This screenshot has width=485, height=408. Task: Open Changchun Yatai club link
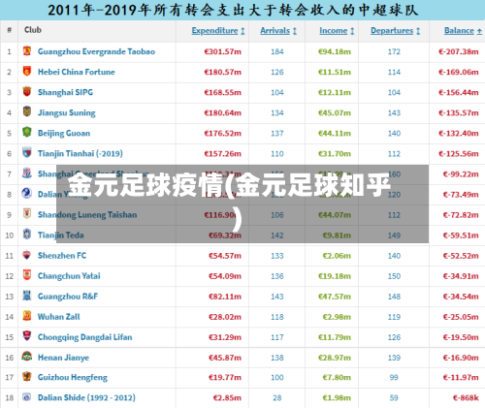pos(69,276)
